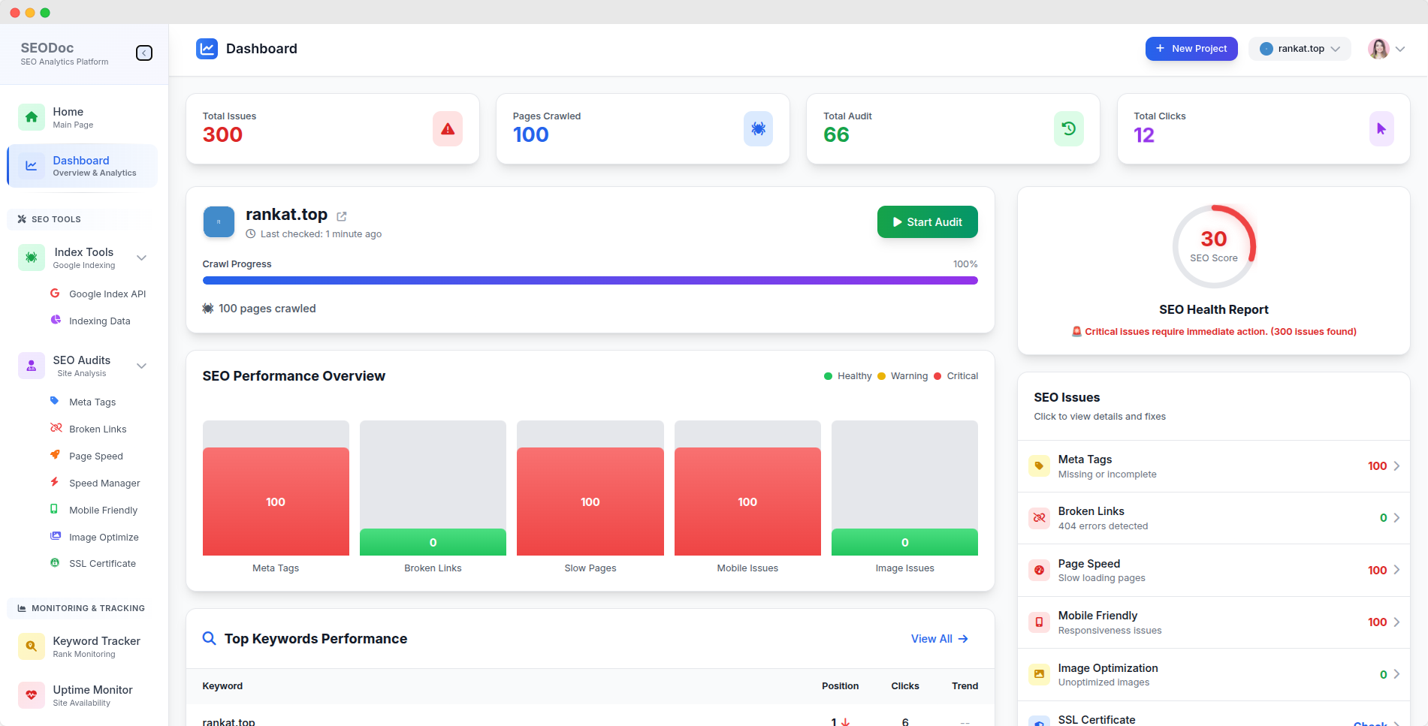Viewport: 1428px width, 726px height.
Task: Click the Total Clicks cursor icon
Action: (x=1381, y=129)
